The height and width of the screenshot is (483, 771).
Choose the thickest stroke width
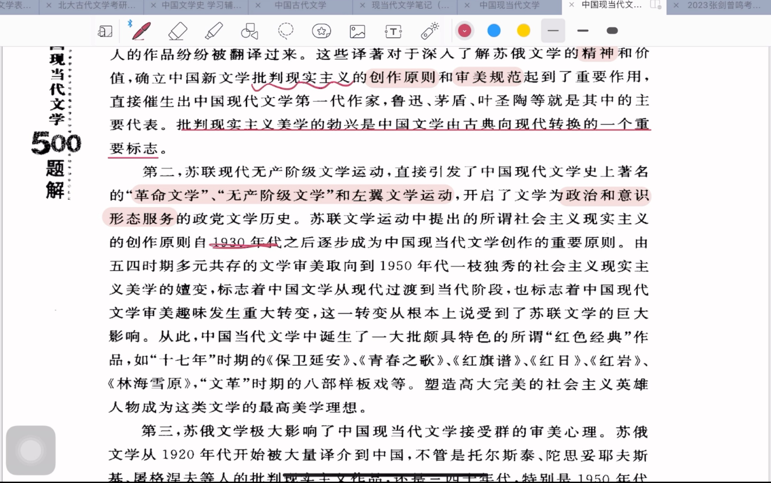tap(612, 31)
